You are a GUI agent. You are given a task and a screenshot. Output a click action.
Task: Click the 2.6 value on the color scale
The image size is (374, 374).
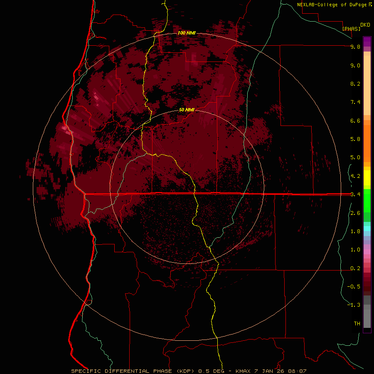click(355, 213)
